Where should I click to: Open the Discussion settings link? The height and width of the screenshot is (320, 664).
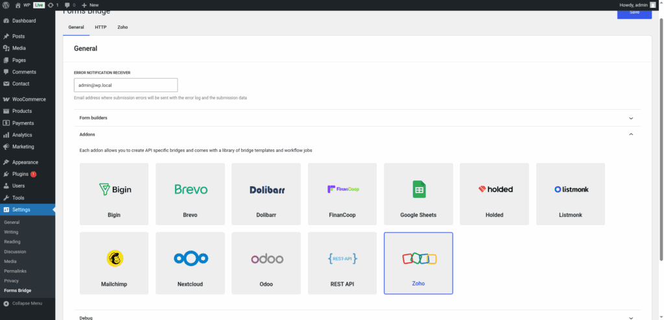point(15,251)
